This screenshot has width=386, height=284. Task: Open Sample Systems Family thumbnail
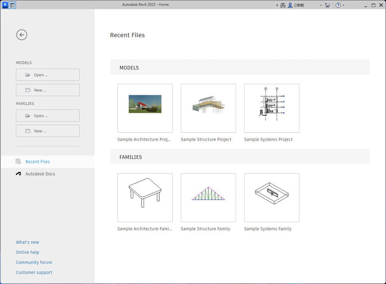click(x=272, y=198)
